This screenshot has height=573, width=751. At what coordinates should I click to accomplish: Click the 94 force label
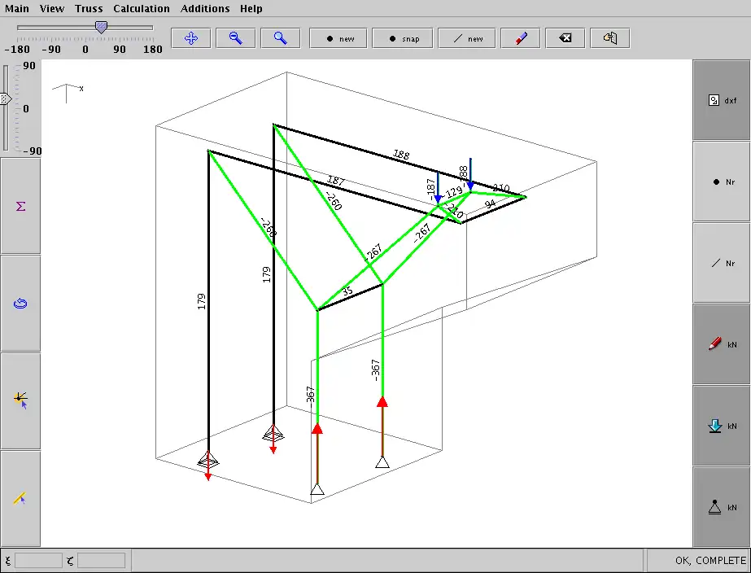[x=490, y=204]
